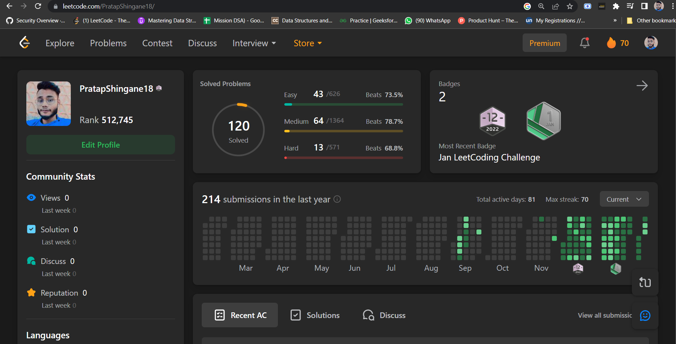Viewport: 676px width, 344px height.
Task: Open the browser extensions puzzle icon
Action: (x=616, y=6)
